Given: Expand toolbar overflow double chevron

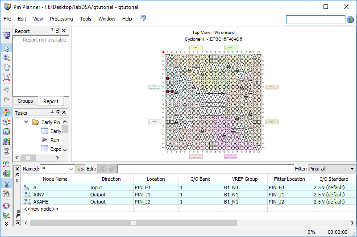Looking at the screenshot, I should click(x=6, y=224).
